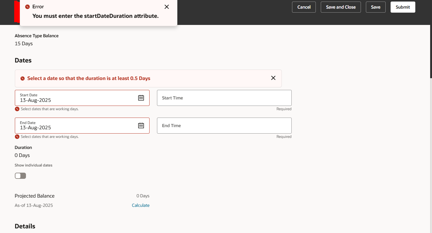
Task: Toggle Show individual dates switch
Action: 20,176
